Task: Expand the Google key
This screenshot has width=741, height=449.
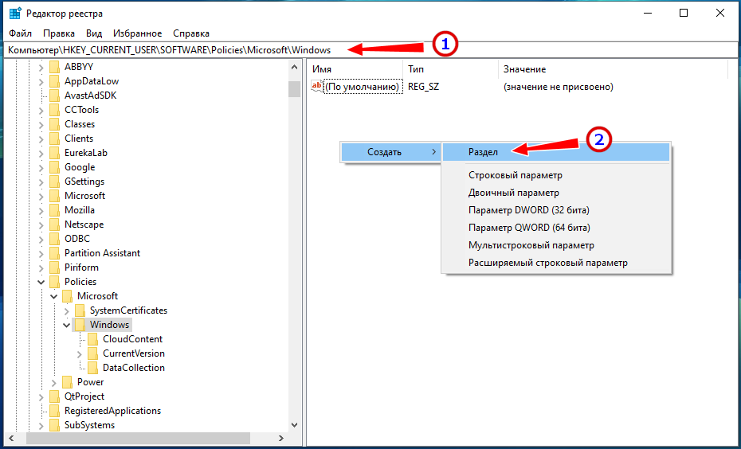Action: point(41,167)
